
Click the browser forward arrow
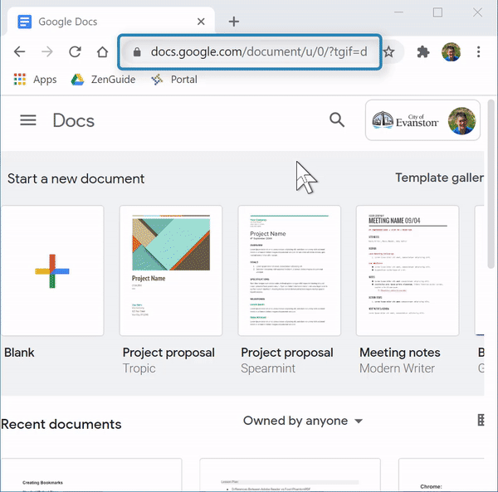47,51
